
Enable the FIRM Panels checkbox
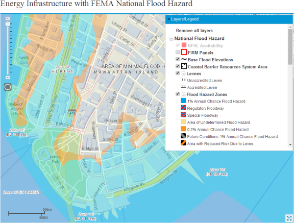[178, 52]
